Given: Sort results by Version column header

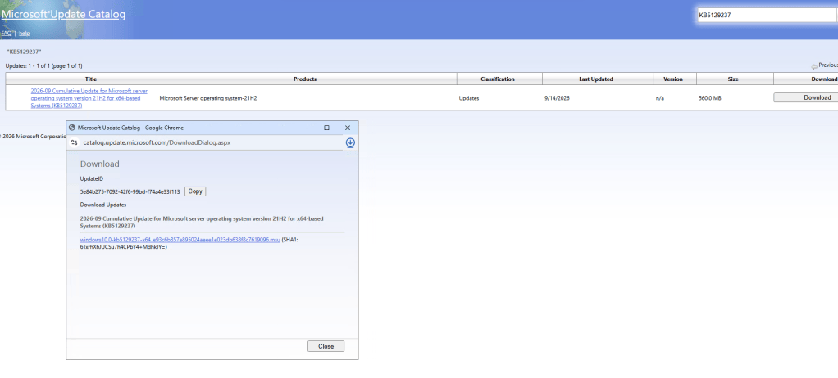Looking at the screenshot, I should click(673, 79).
